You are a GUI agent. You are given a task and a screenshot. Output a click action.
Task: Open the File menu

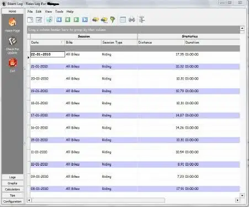point(30,12)
